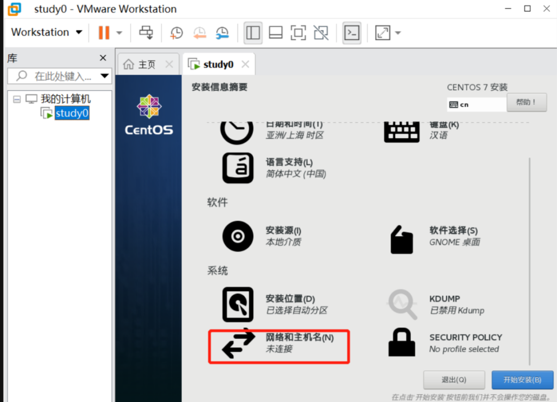Click the installer's vertical scrollbar
The width and height of the screenshot is (557, 402).
(x=530, y=261)
